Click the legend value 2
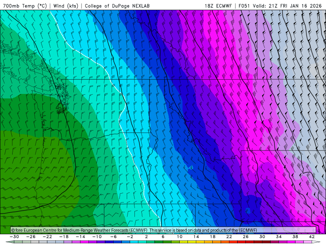This screenshot has width=326, height=244. tap(147, 237)
